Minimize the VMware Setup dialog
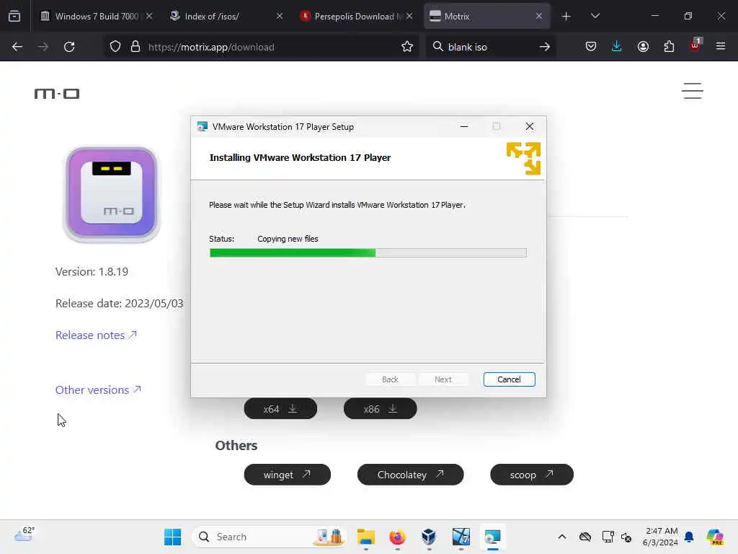This screenshot has width=738, height=554. tap(464, 127)
